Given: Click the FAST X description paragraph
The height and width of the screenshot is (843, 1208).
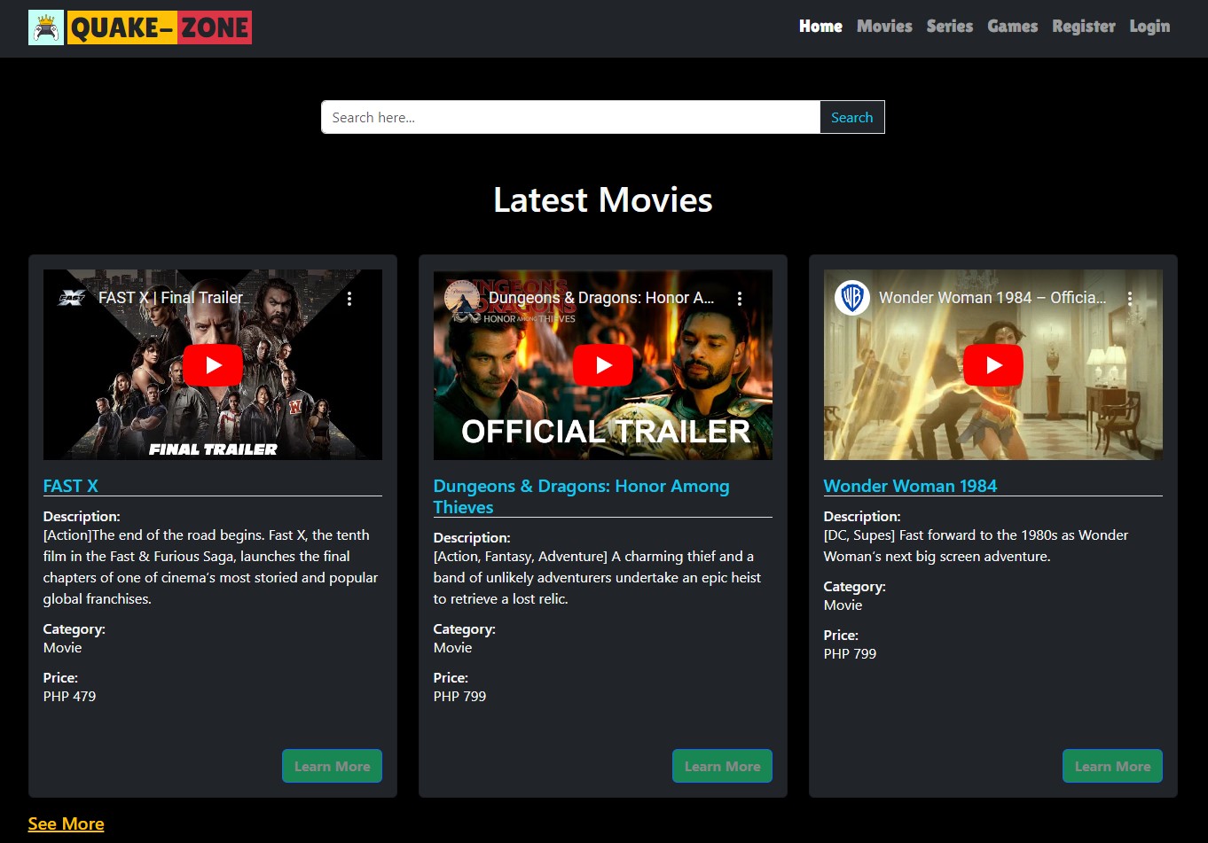Looking at the screenshot, I should coord(211,566).
